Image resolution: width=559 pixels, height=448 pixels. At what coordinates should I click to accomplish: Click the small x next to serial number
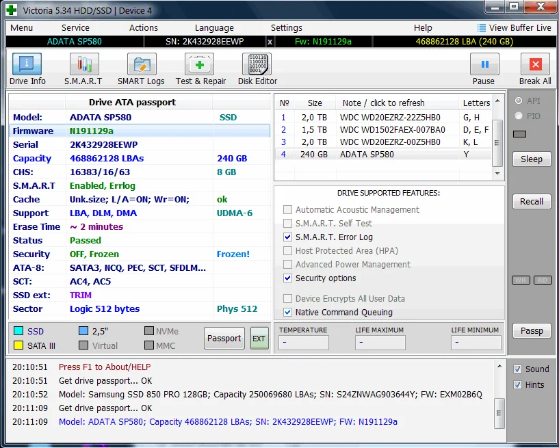click(270, 42)
